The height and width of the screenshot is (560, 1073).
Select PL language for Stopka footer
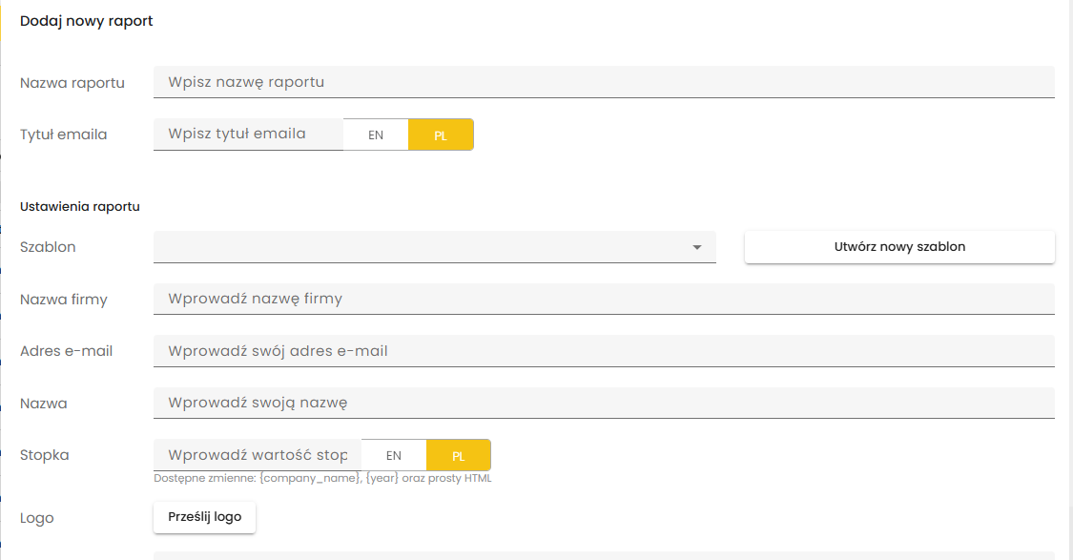pyautogui.click(x=459, y=455)
